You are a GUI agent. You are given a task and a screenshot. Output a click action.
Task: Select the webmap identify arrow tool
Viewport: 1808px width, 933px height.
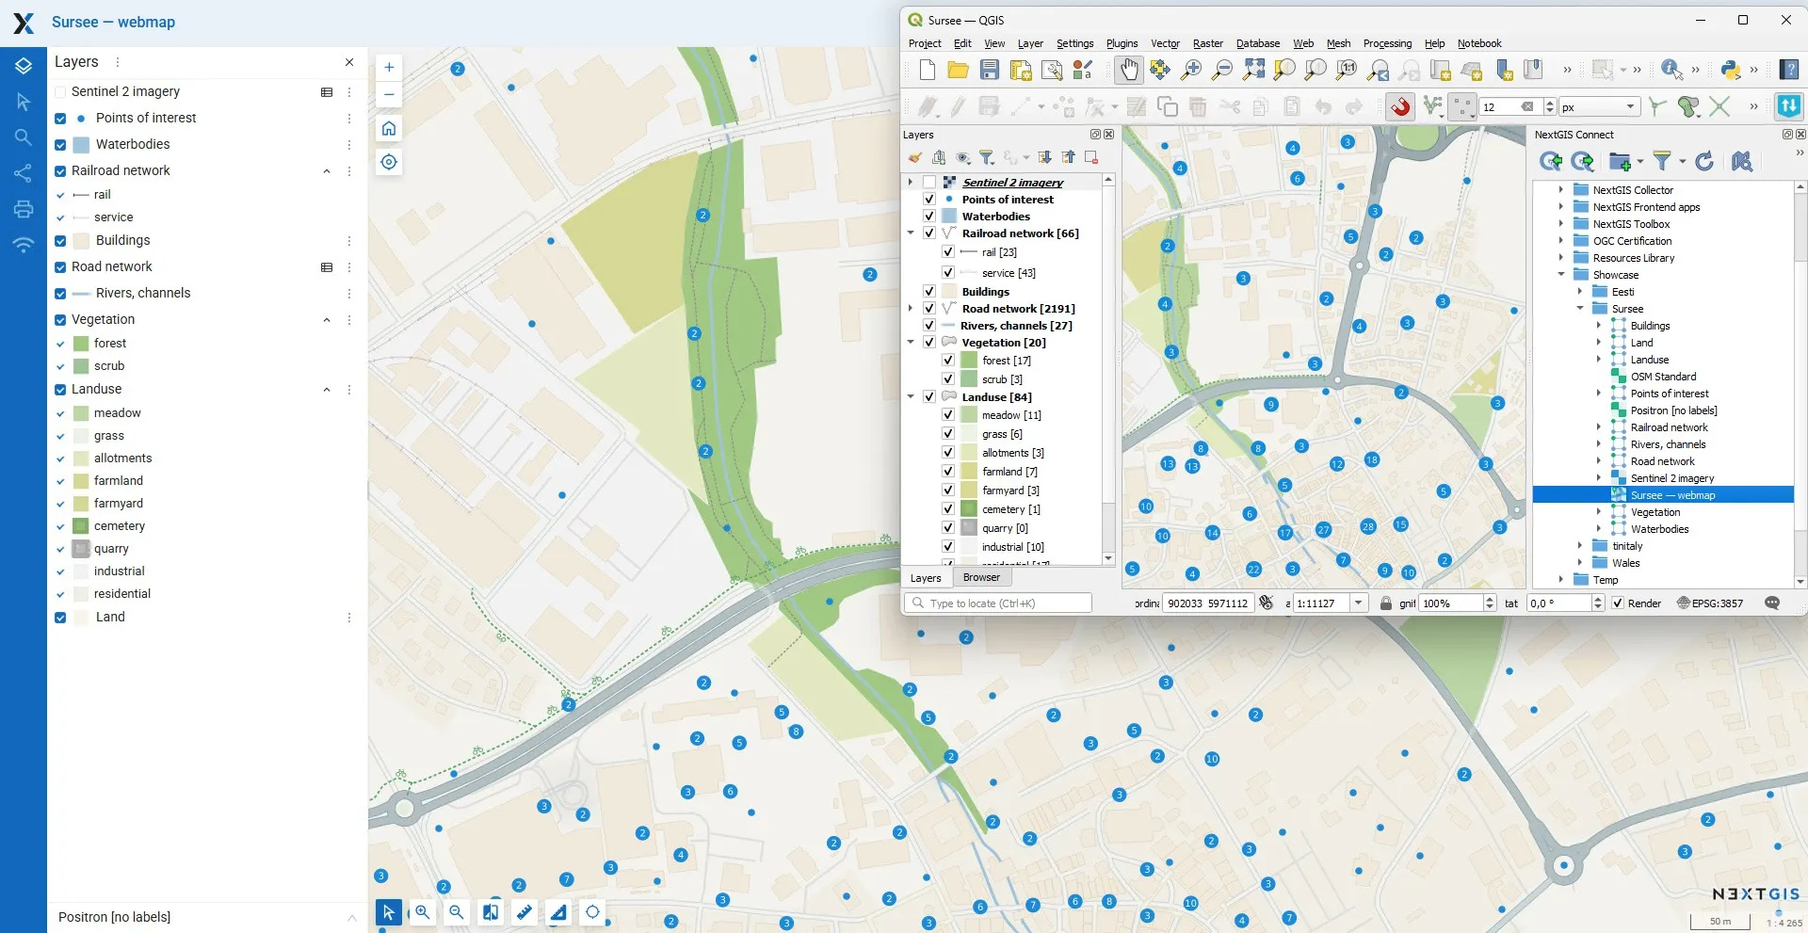point(388,911)
